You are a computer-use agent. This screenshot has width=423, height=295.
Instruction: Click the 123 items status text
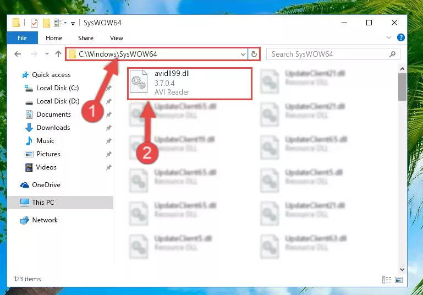(28, 279)
